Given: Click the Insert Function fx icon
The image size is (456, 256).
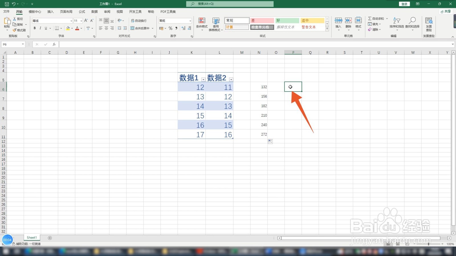Looking at the screenshot, I should (x=54, y=44).
